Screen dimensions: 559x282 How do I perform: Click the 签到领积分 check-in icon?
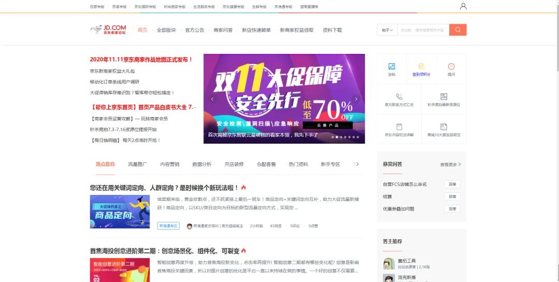pos(421,66)
